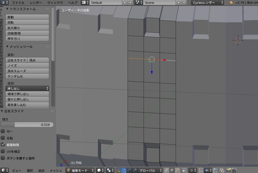258x173 pixels.
Task: Collapse the メッシュツール panel
Action: [x=8, y=47]
